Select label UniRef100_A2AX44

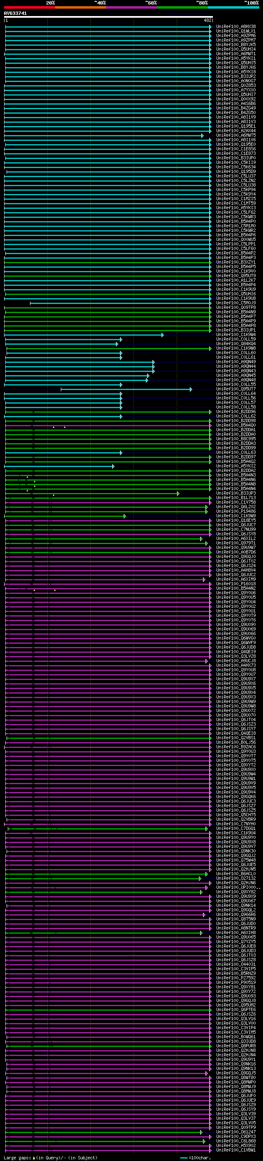tap(236, 131)
